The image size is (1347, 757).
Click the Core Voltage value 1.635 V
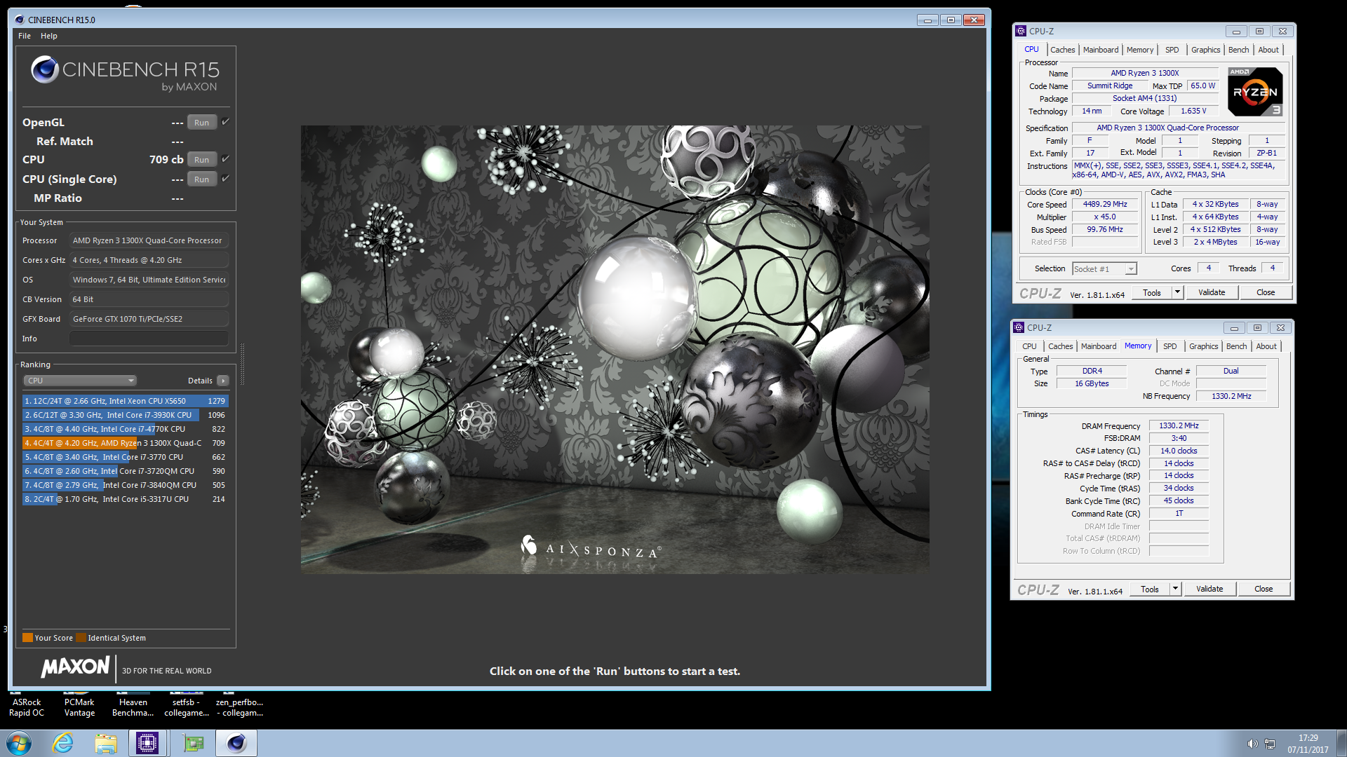(x=1193, y=111)
